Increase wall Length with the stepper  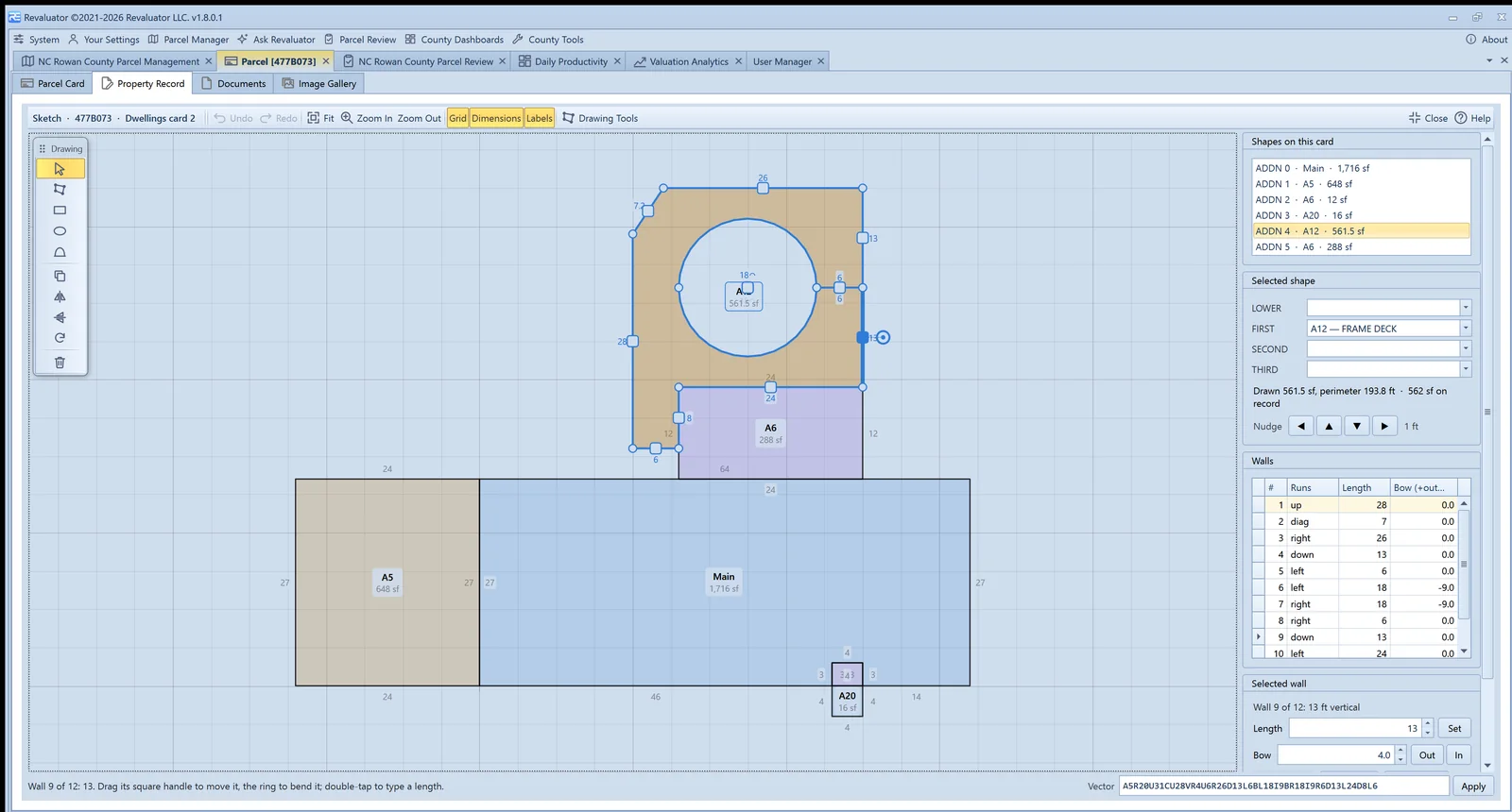click(x=1428, y=724)
